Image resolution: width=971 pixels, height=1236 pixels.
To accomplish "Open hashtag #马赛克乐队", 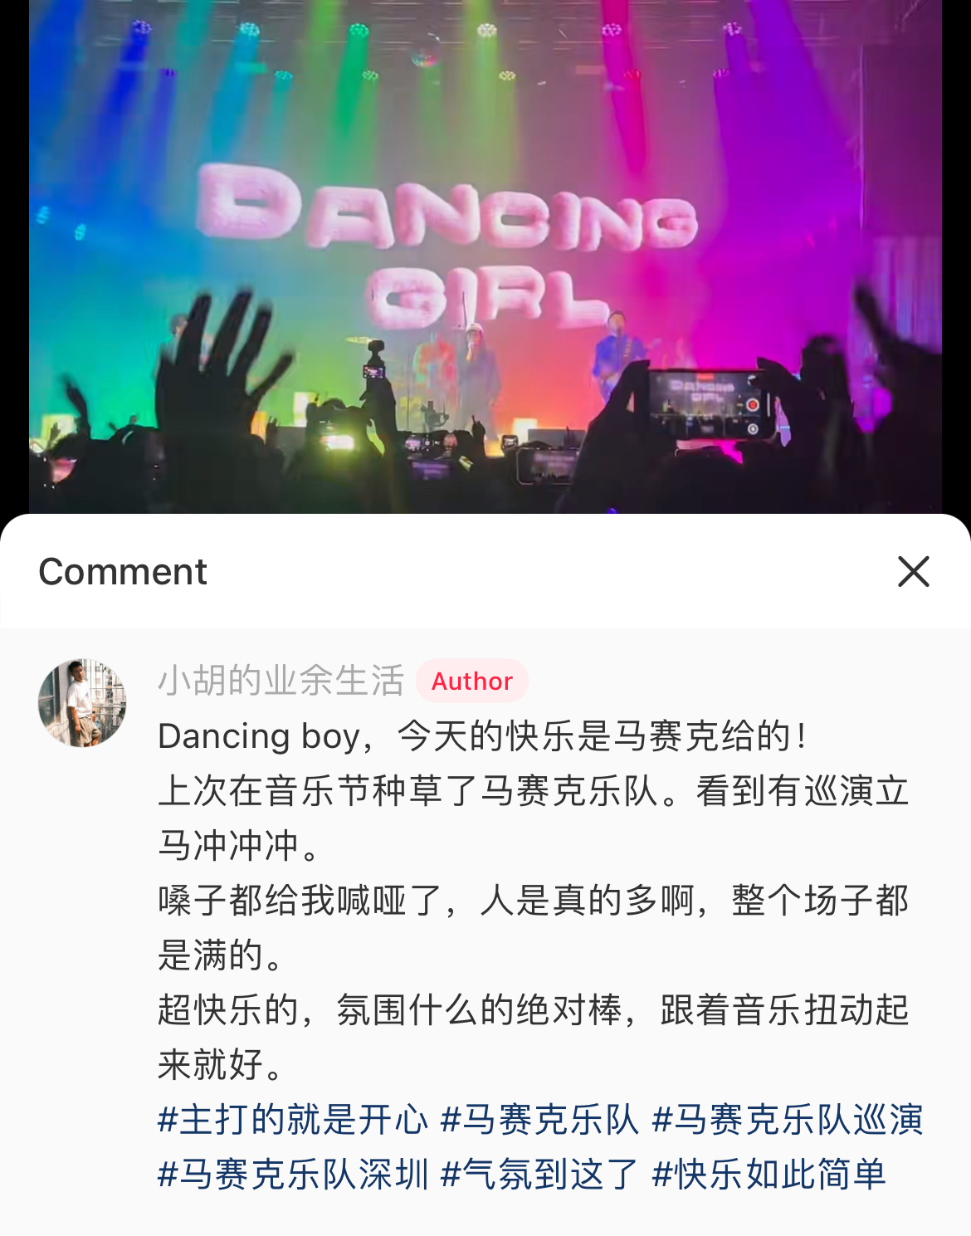I will [x=539, y=1119].
